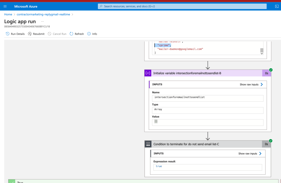Click the "mailer-daemon@googlemail.com" entry
281x183 pixels.
point(180,49)
